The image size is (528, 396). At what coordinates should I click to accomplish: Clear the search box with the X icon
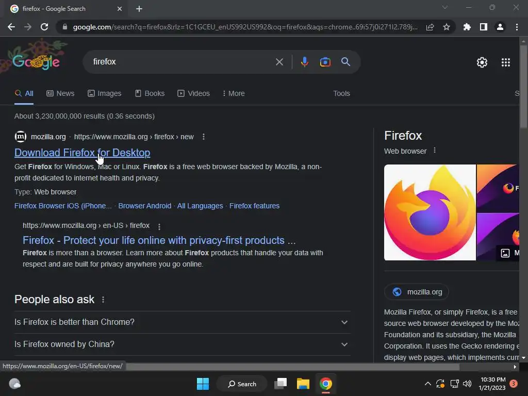coord(279,62)
